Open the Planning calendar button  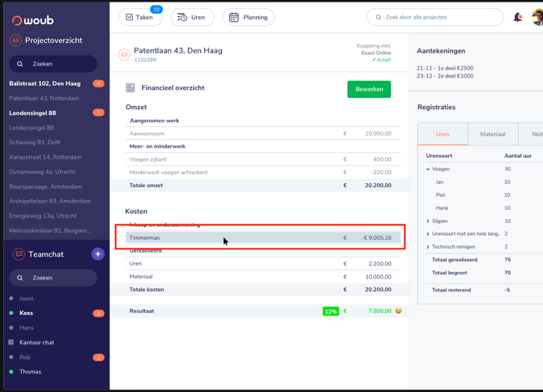pyautogui.click(x=249, y=17)
